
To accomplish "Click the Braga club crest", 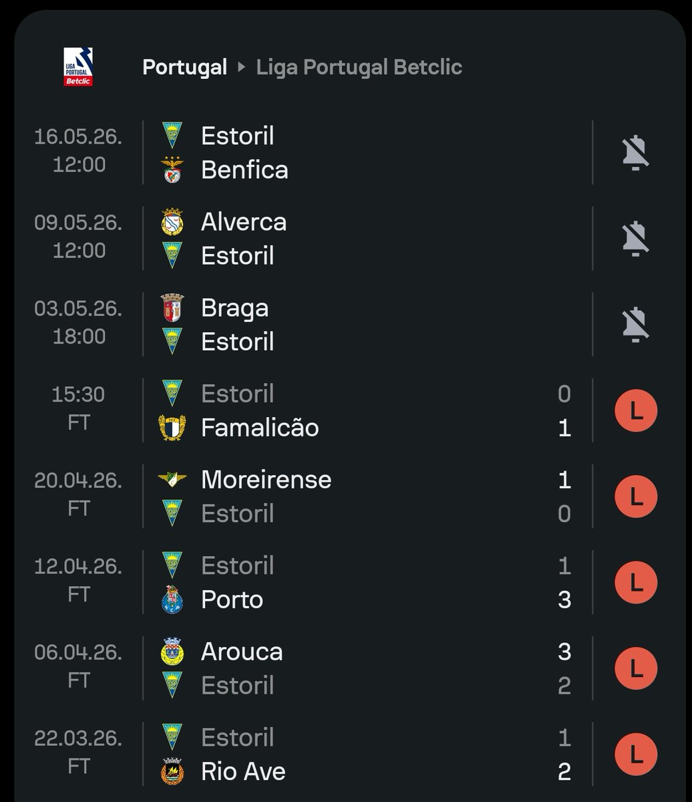I will point(172,307).
